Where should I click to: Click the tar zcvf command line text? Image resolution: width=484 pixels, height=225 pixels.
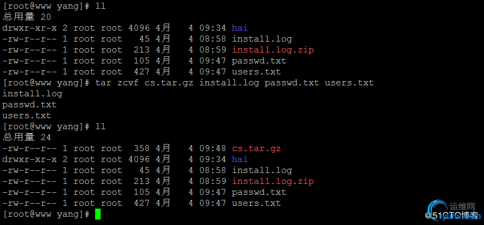tap(235, 83)
